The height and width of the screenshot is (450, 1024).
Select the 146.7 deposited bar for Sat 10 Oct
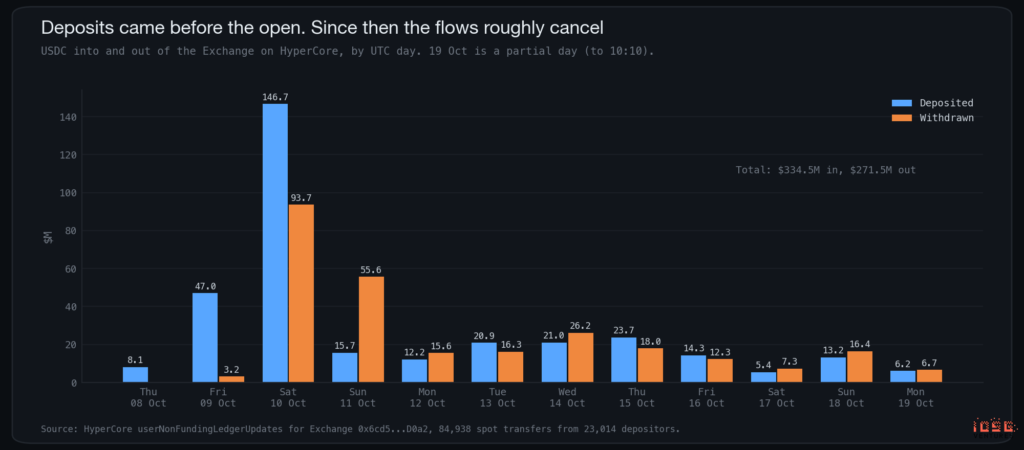click(275, 243)
